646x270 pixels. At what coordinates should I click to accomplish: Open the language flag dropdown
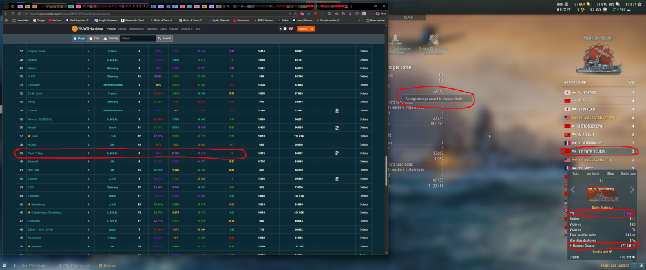[291, 29]
